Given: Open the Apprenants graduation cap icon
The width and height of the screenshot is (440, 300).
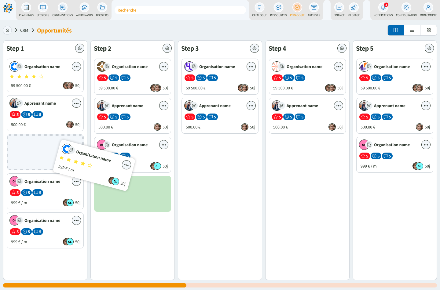Looking at the screenshot, I should coord(84,7).
